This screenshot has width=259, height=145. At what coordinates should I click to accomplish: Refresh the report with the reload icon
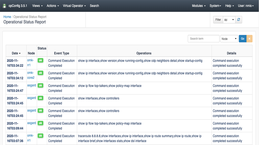(239, 20)
